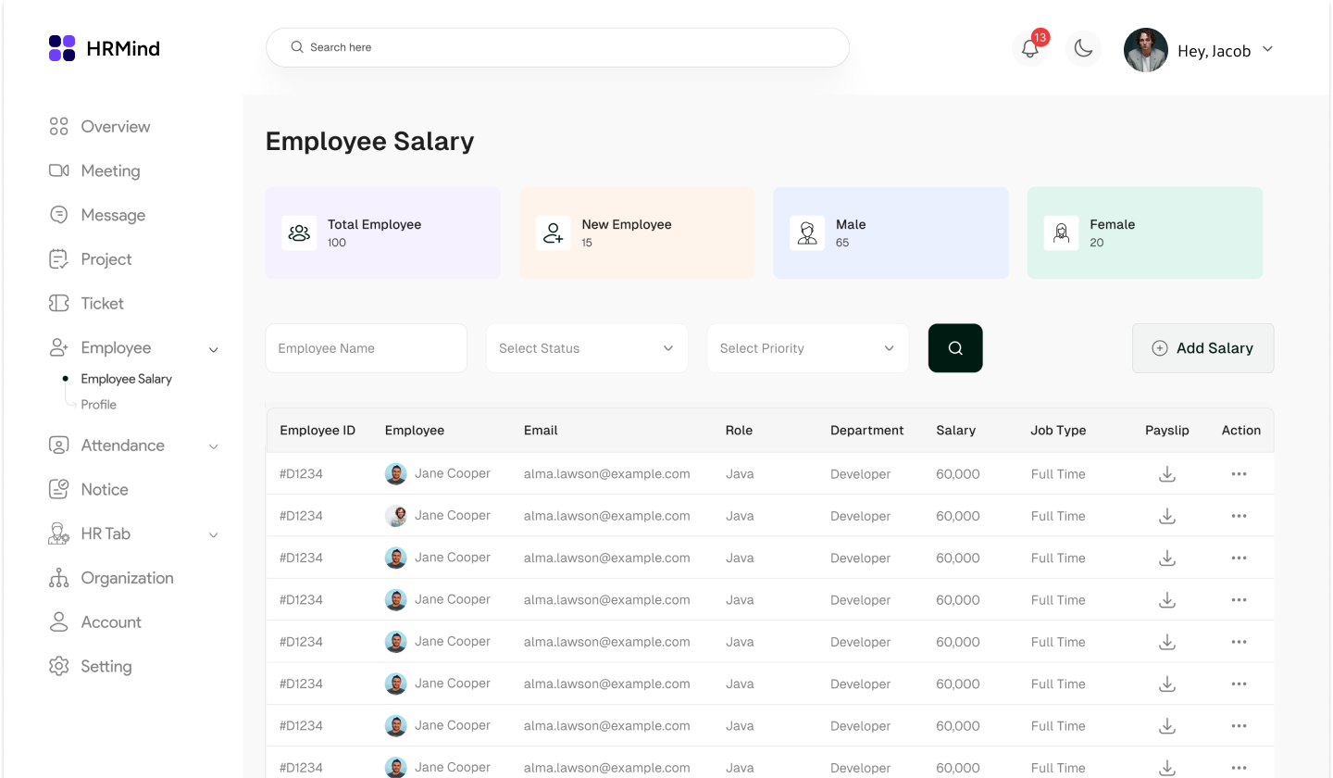The image size is (1333, 778).
Task: Expand the Select Status dropdown
Action: click(x=587, y=347)
